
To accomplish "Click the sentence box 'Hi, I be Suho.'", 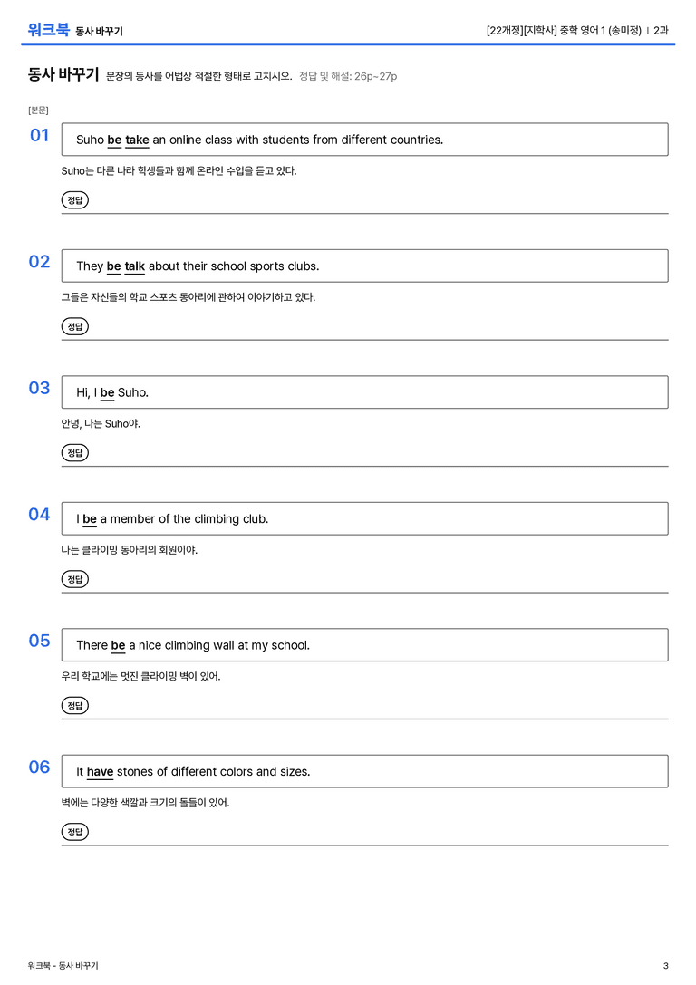I will point(365,392).
